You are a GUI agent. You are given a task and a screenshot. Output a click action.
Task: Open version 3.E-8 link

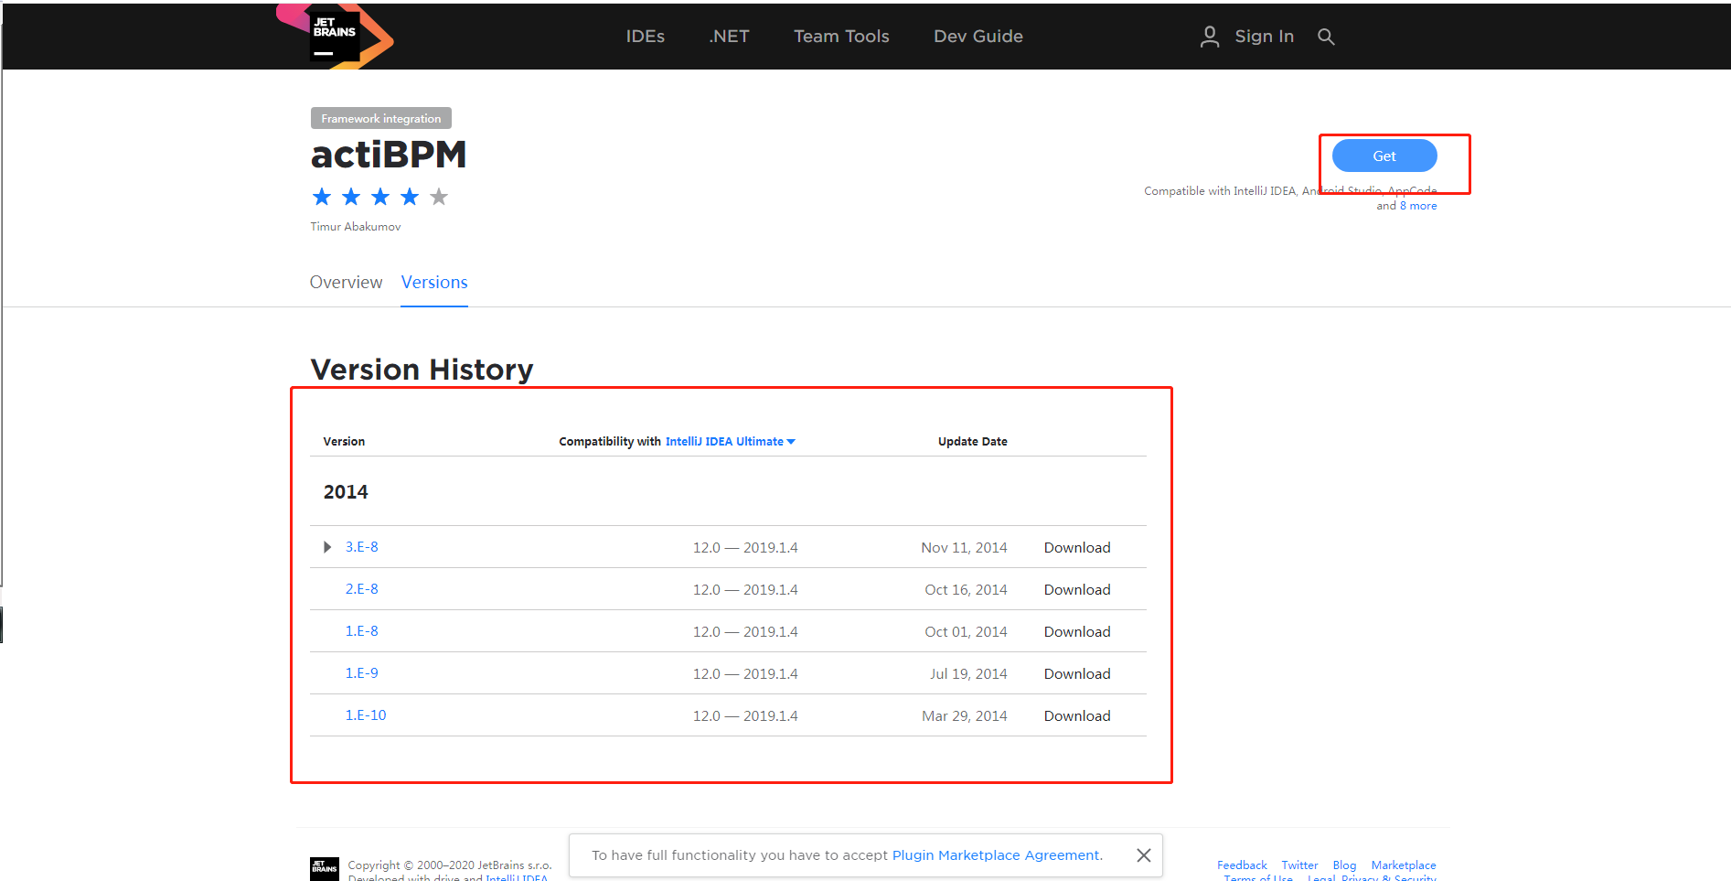point(362,547)
